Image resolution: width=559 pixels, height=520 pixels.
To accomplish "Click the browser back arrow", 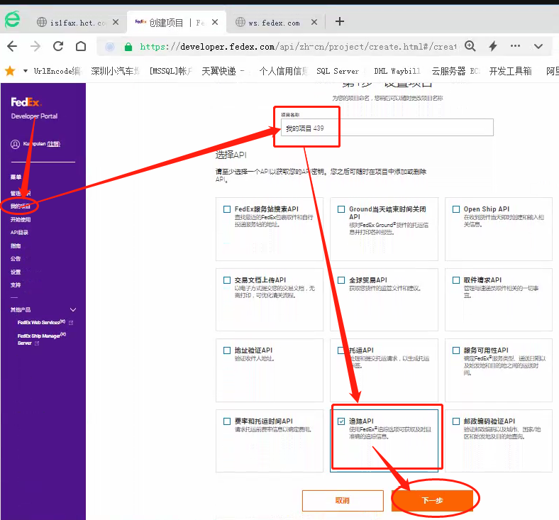I will 12,46.
